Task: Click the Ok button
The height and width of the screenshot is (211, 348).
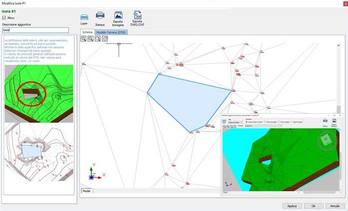Action: pyautogui.click(x=313, y=206)
